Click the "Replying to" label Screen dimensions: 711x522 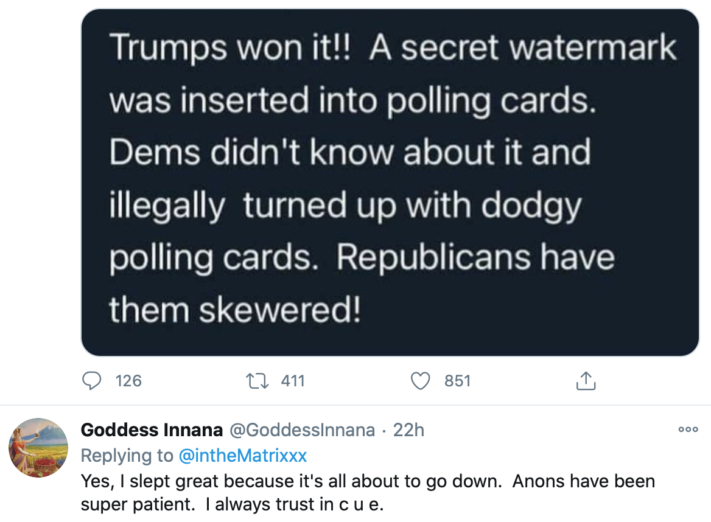pos(128,455)
